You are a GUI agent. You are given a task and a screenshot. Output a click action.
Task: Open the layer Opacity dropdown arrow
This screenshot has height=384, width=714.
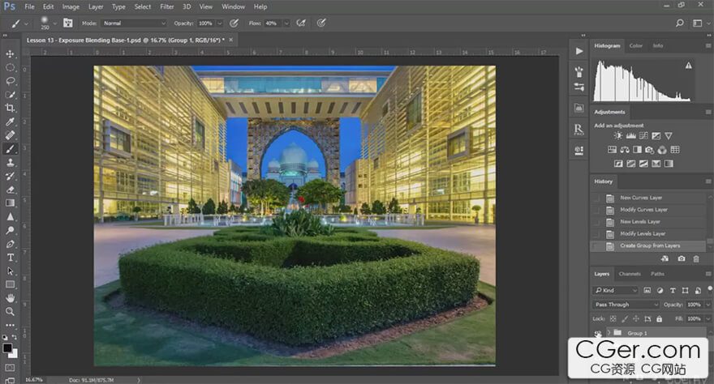pyautogui.click(x=708, y=305)
